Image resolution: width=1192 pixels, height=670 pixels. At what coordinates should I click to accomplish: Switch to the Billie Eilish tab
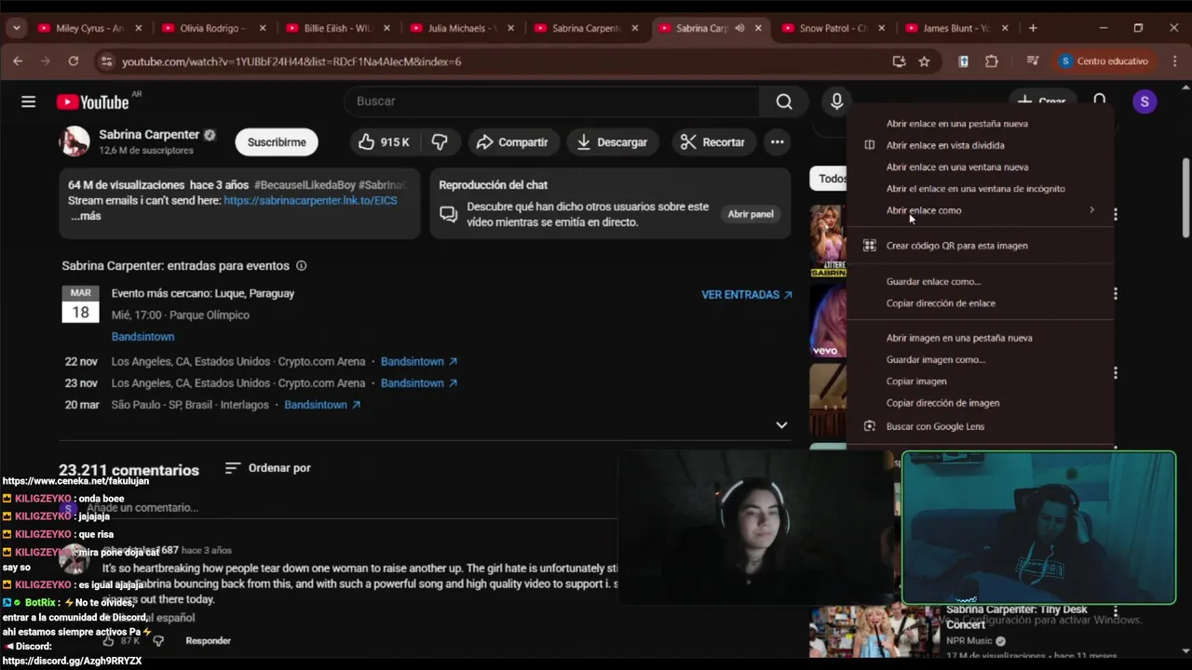[x=338, y=28]
